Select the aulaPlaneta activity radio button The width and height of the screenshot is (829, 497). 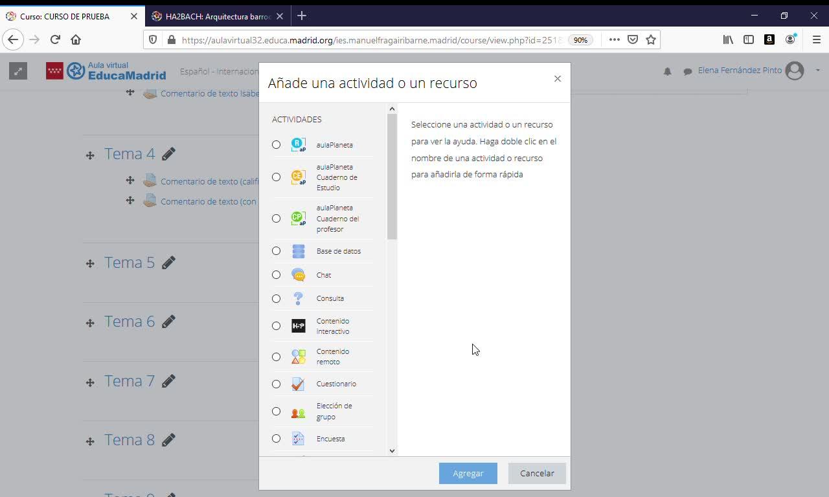[x=277, y=145]
